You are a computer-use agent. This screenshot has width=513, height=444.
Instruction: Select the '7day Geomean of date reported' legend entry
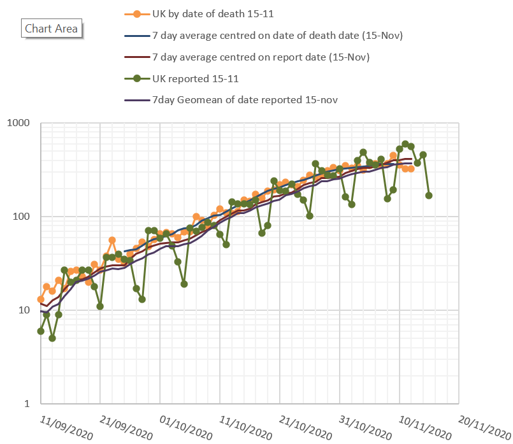tap(245, 100)
